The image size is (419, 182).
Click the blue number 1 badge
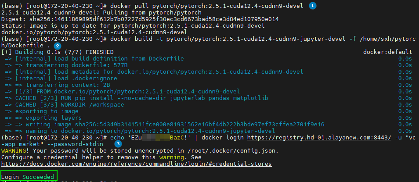point(313,6)
